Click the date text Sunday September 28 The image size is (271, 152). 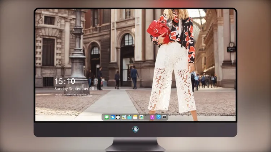74,89
